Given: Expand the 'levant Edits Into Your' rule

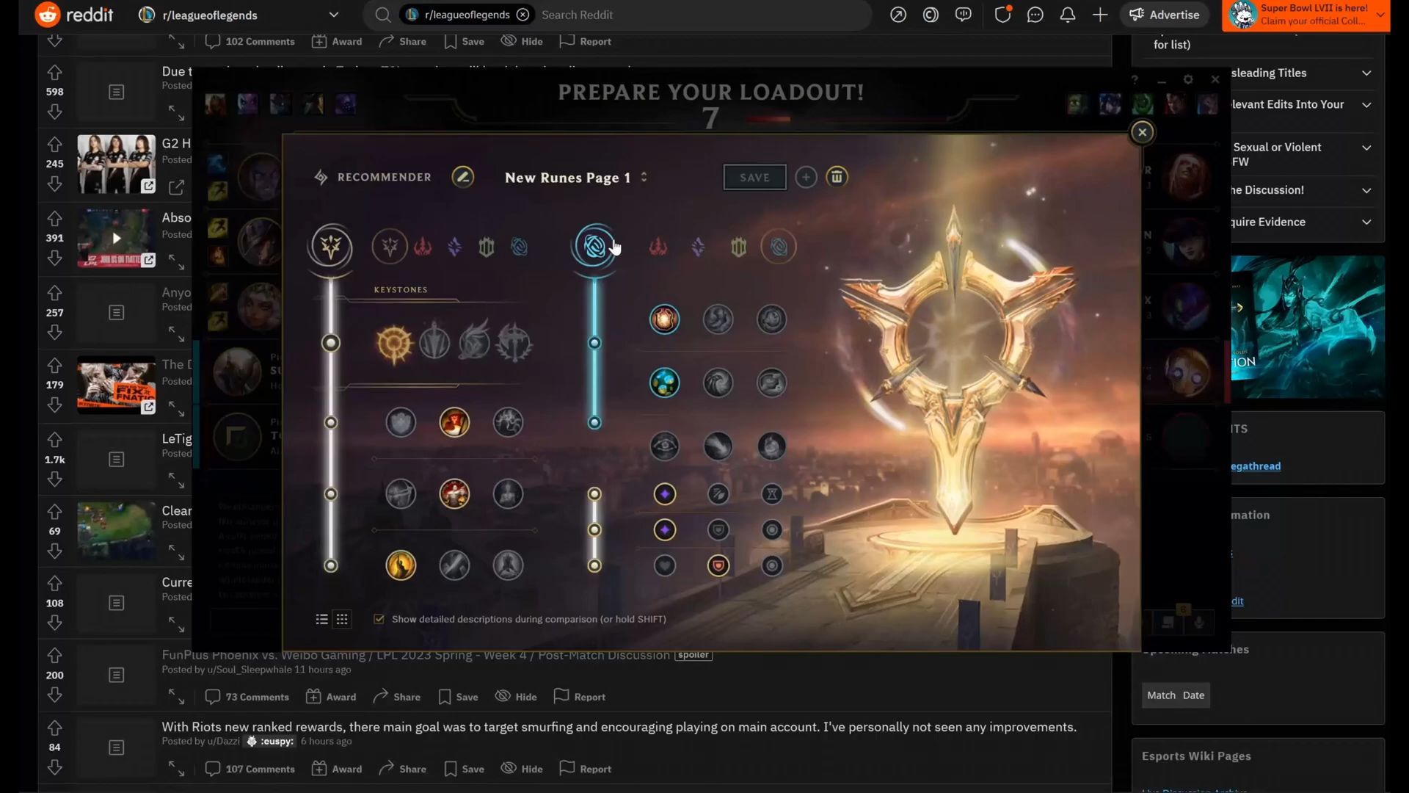Looking at the screenshot, I should point(1366,104).
